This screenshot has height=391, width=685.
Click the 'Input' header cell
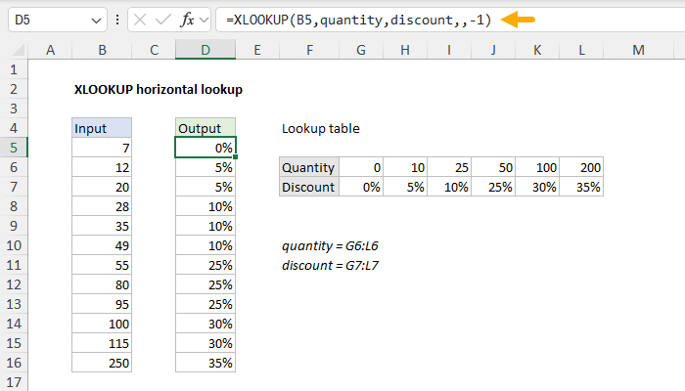102,128
